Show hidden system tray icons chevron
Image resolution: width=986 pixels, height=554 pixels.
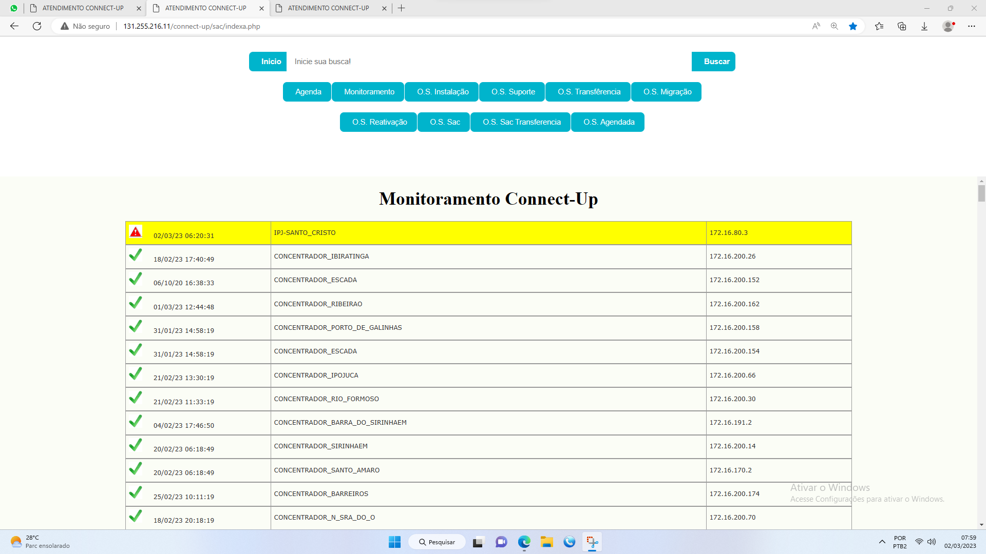[x=882, y=542]
